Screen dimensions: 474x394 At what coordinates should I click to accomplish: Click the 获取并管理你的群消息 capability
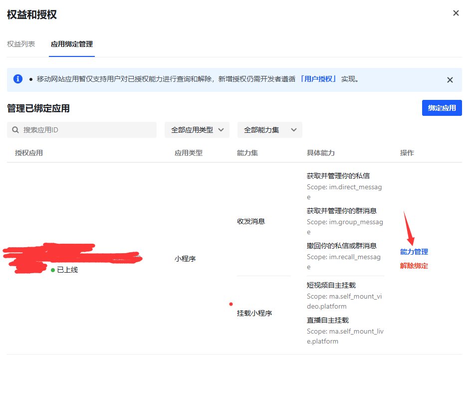pyautogui.click(x=341, y=211)
